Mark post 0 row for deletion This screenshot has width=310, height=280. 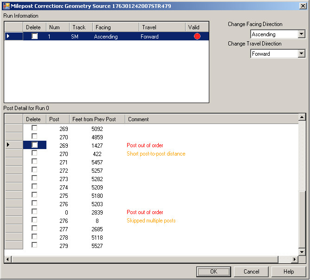coord(34,212)
